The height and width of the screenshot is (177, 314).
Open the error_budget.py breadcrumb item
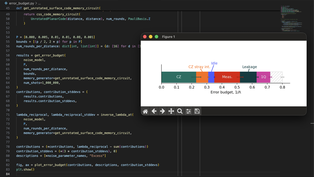click(21, 3)
